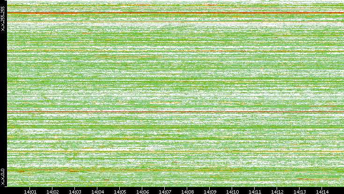This screenshot has width=344, height=194.
Task: Click the 14:13 time axis label
Action: click(x=300, y=192)
